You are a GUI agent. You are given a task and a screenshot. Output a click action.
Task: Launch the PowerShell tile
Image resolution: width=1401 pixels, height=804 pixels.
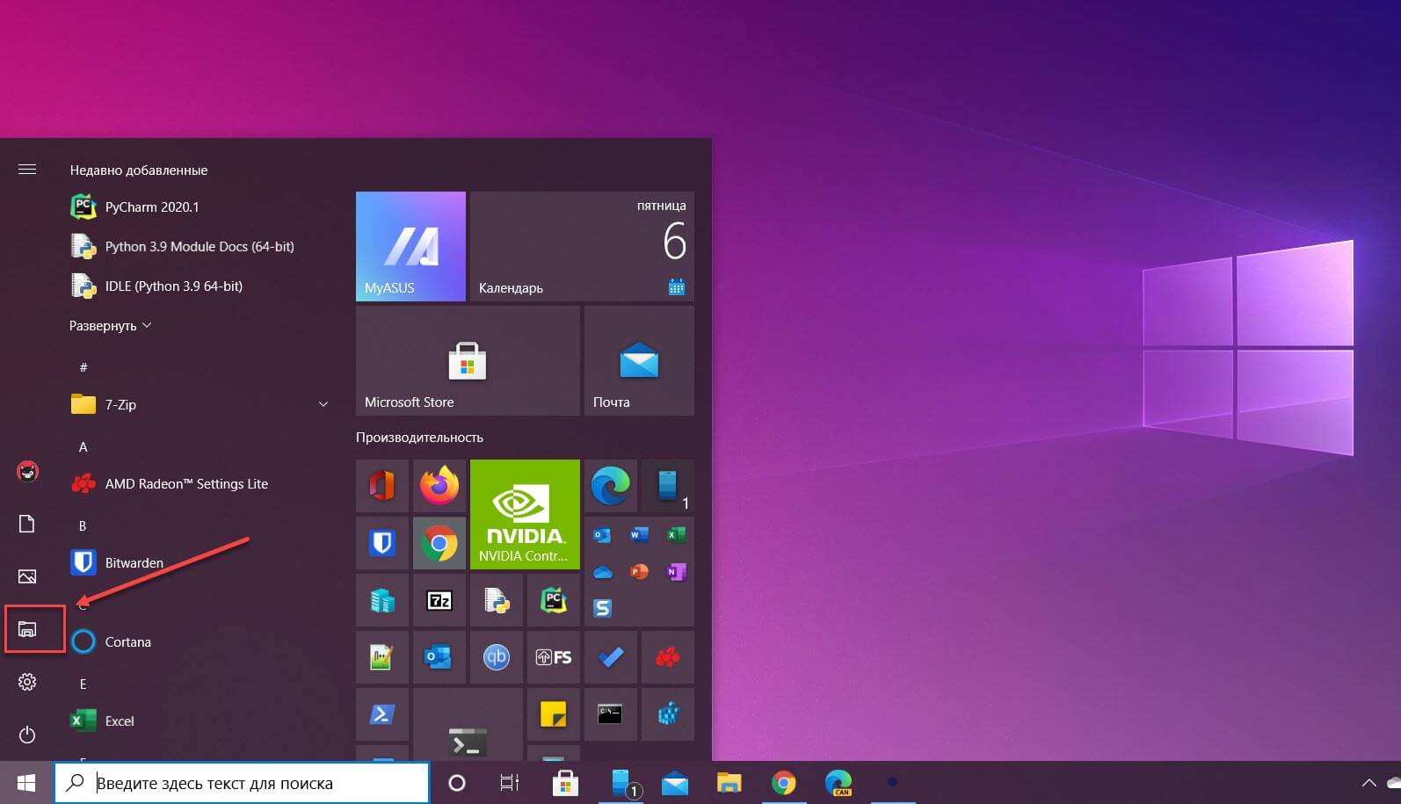tap(382, 714)
